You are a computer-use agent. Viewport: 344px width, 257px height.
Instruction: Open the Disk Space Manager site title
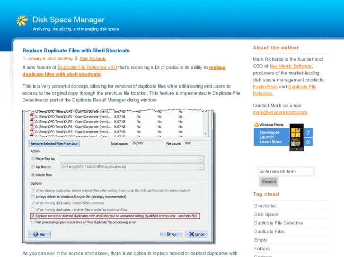pyautogui.click(x=69, y=20)
